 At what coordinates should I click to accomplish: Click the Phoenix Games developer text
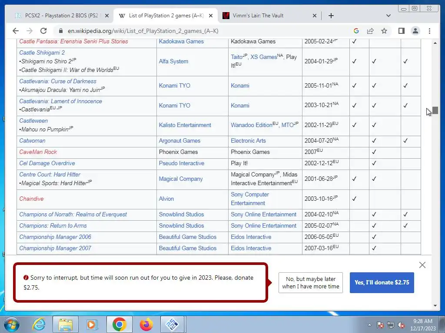click(x=178, y=152)
